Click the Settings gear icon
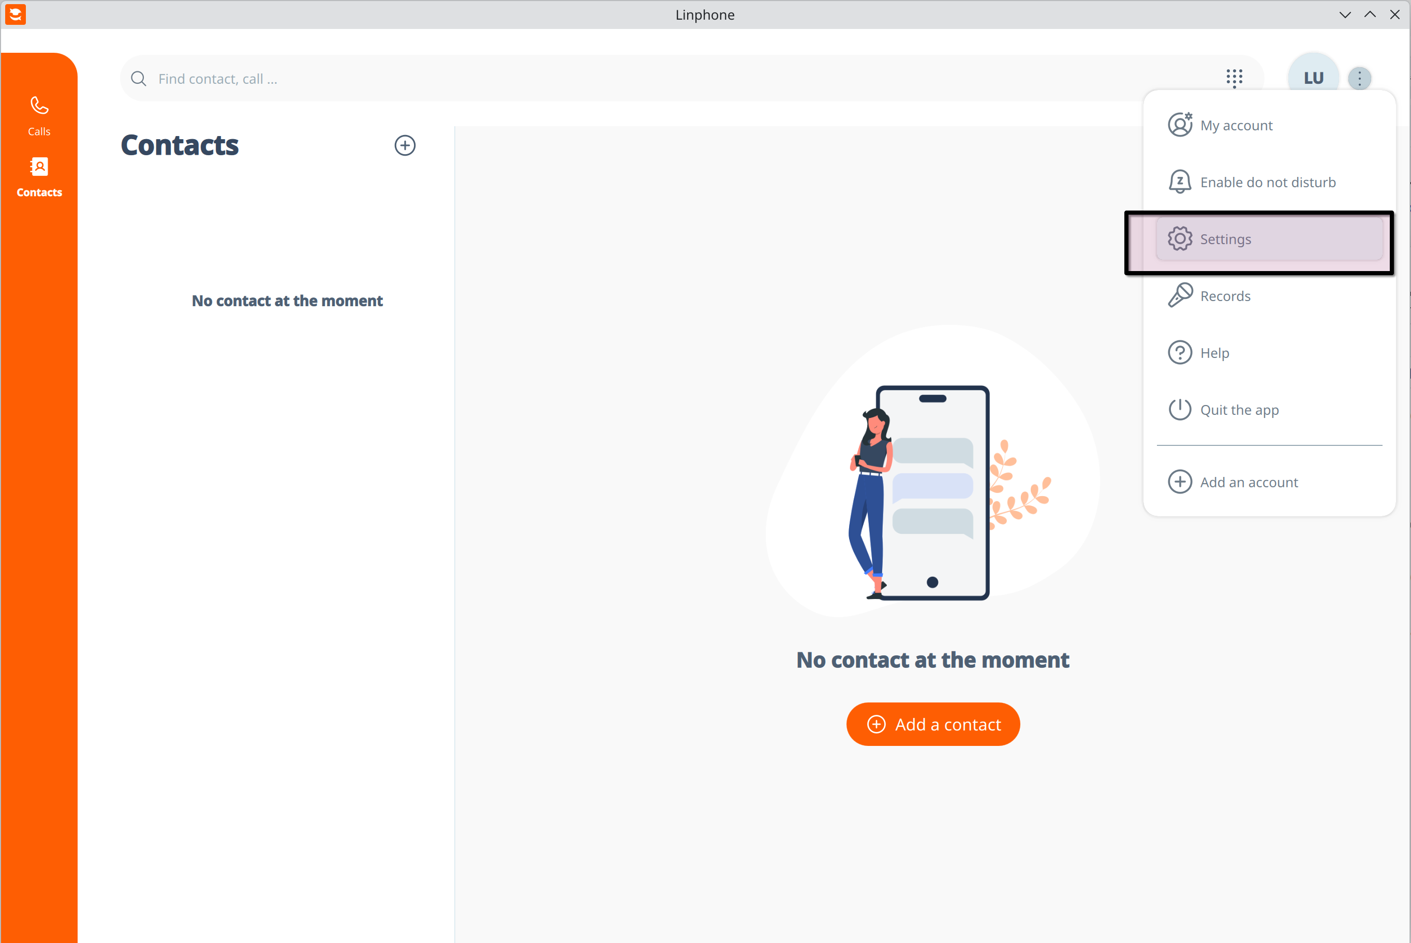 tap(1179, 238)
